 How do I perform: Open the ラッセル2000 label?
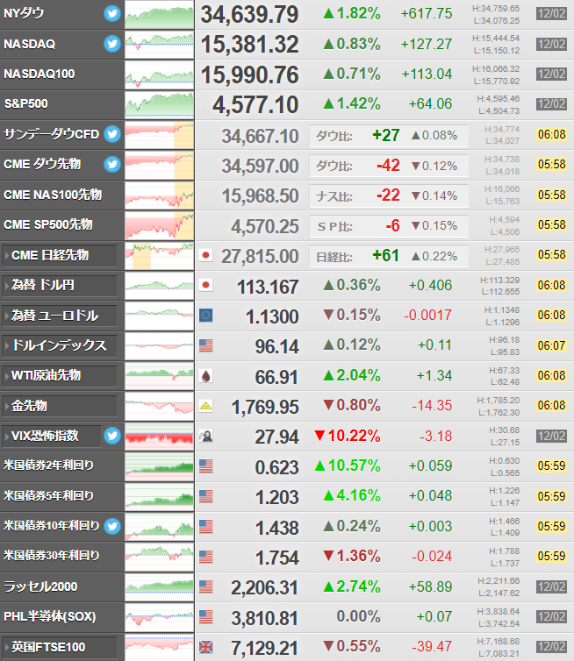40,586
